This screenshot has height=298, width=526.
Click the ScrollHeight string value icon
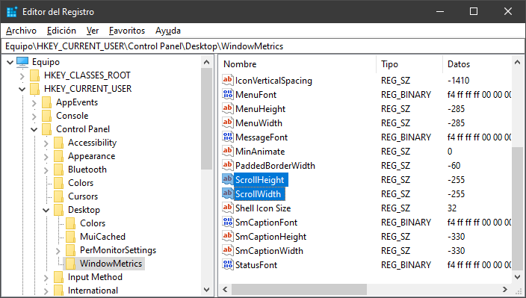pos(227,180)
